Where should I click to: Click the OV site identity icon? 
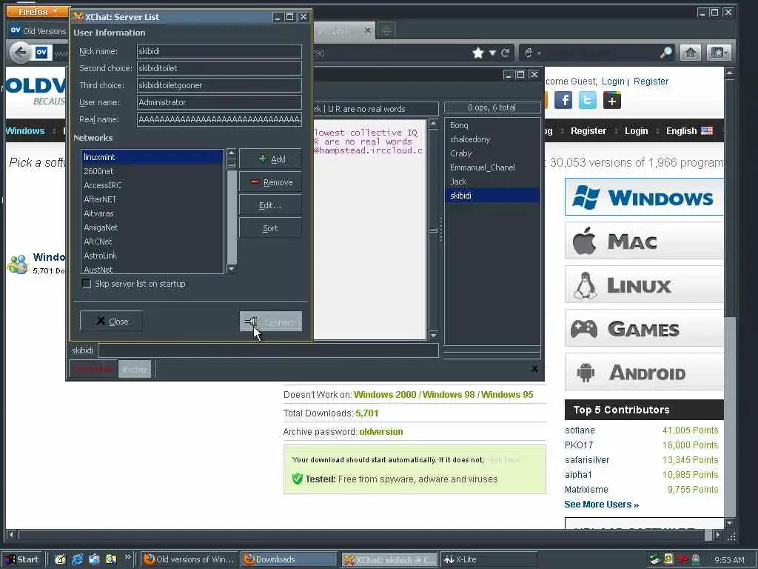[41, 53]
